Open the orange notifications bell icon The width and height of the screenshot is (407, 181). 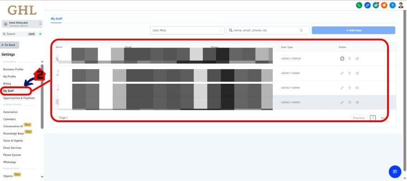[x=384, y=5]
